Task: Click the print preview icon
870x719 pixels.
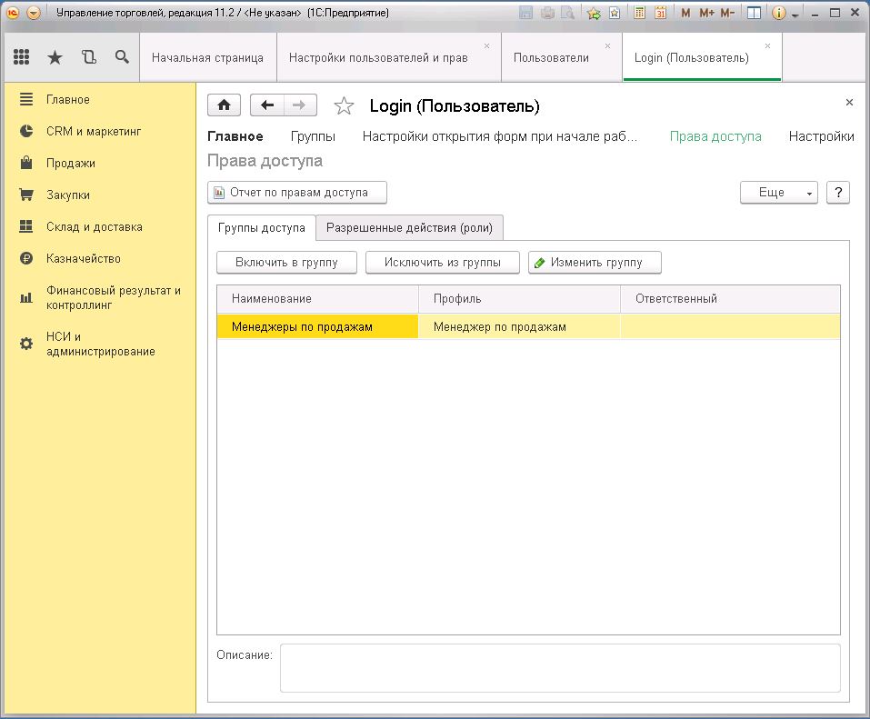Action: [567, 12]
